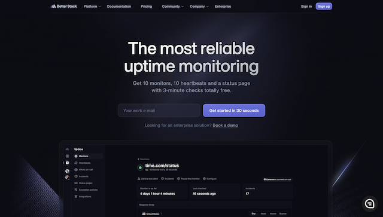
Task: Click the Better Stack logo in dashboard rail
Action: pos(67,149)
